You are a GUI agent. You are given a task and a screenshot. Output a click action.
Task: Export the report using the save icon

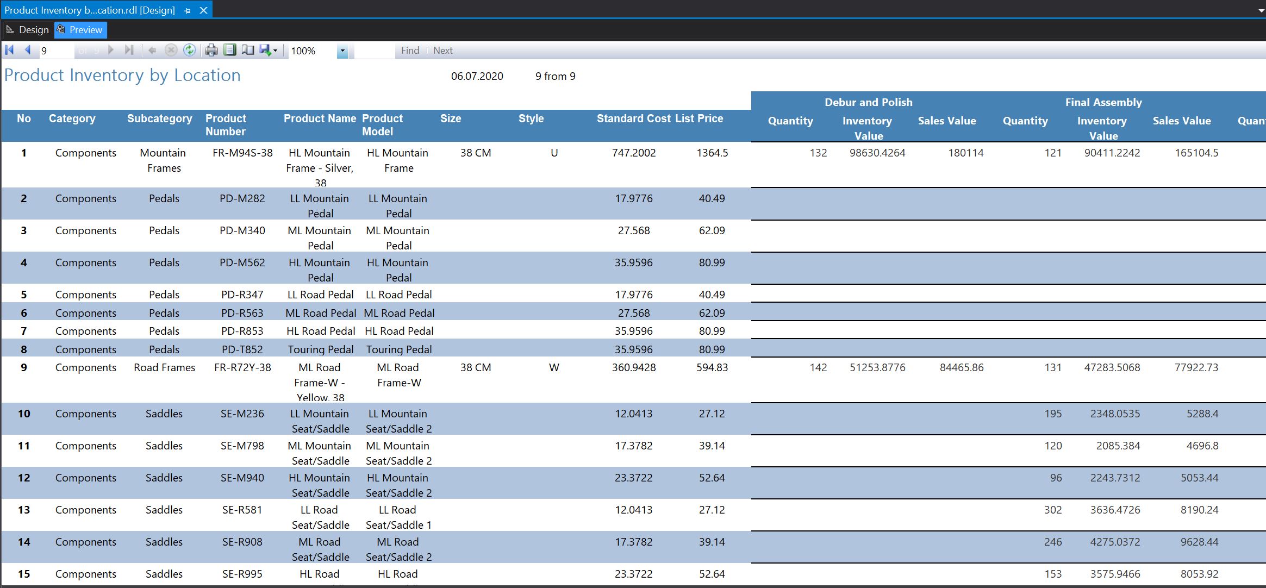point(264,50)
